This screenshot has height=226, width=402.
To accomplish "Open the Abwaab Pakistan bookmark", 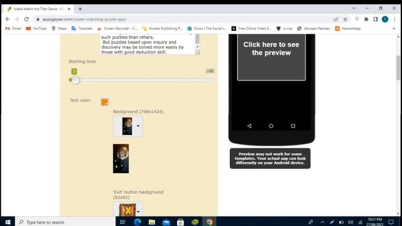I will point(313,28).
